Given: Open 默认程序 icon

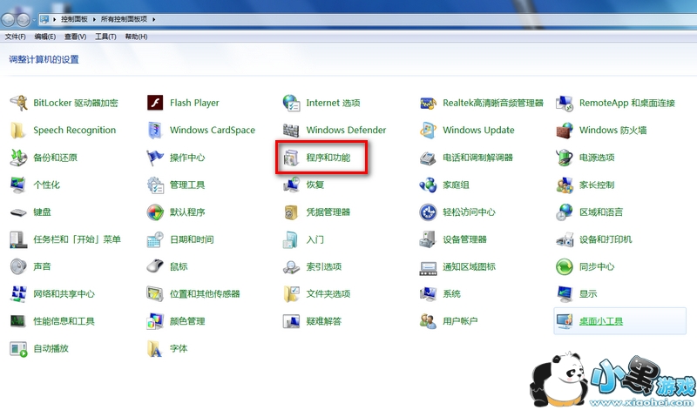Looking at the screenshot, I should (x=155, y=212).
